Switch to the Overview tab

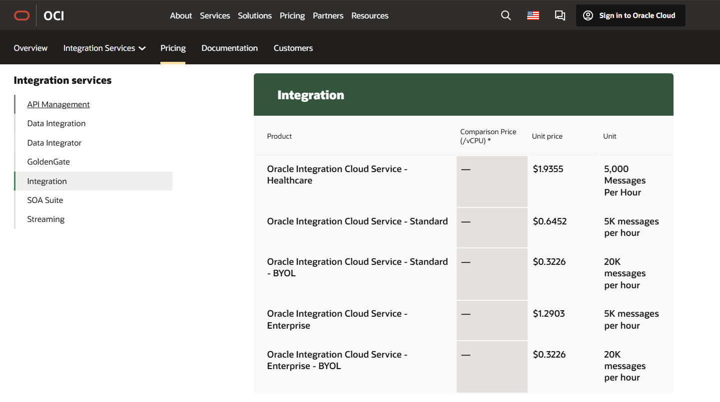coord(30,48)
